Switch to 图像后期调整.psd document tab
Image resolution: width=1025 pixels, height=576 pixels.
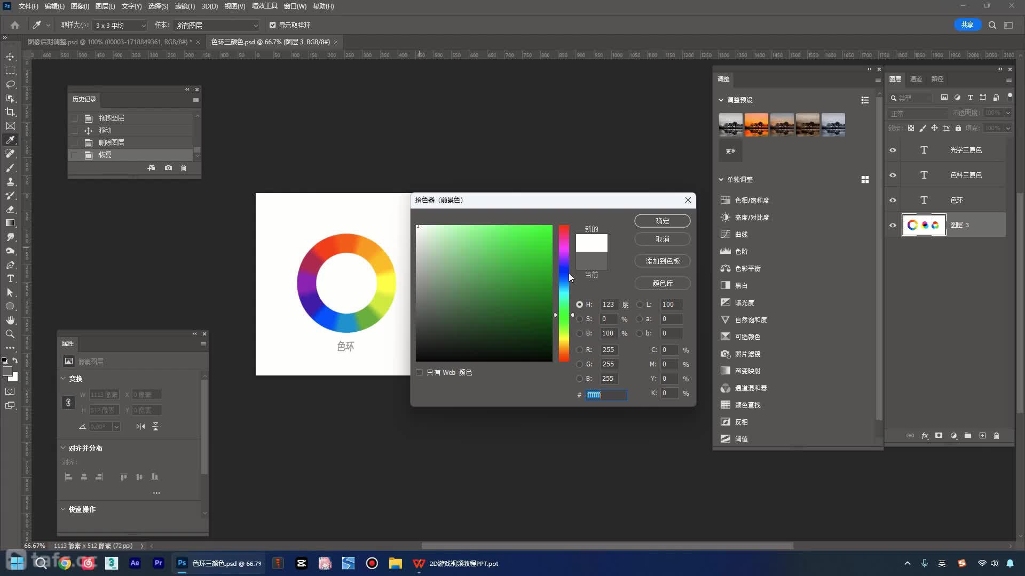(109, 42)
